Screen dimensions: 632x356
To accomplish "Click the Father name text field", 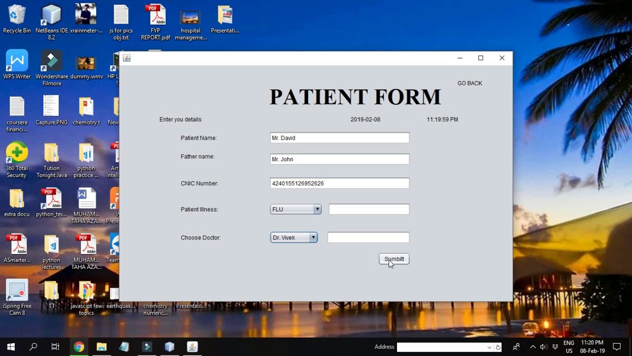I will click(340, 159).
